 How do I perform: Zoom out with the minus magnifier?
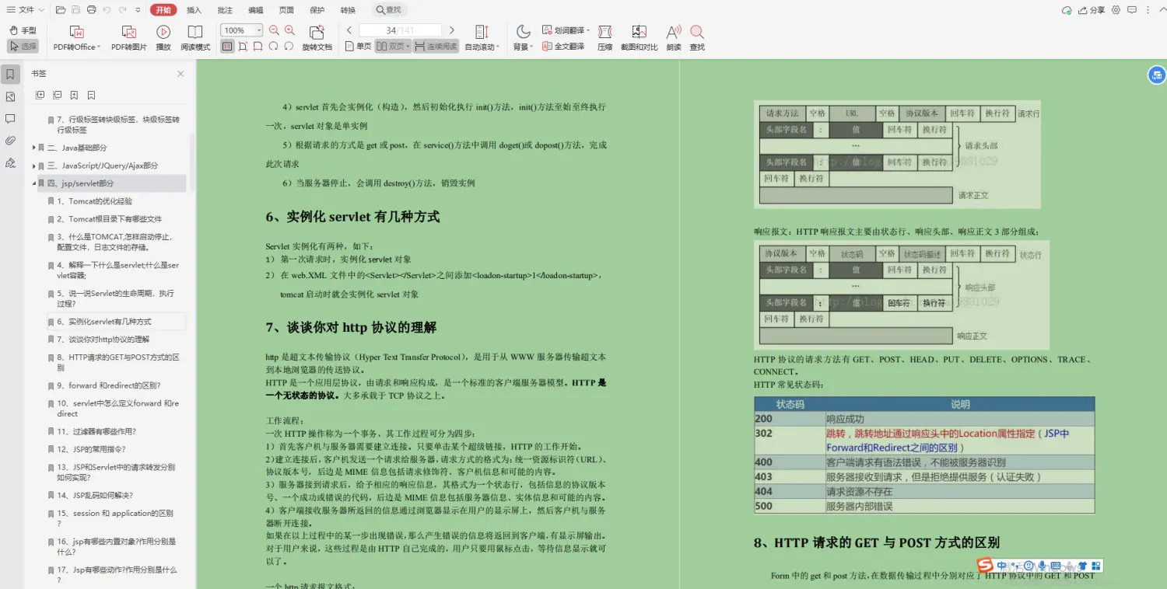pyautogui.click(x=274, y=30)
